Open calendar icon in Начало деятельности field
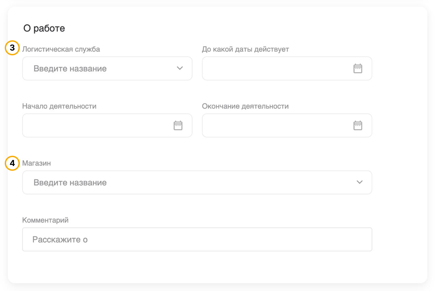 point(178,126)
